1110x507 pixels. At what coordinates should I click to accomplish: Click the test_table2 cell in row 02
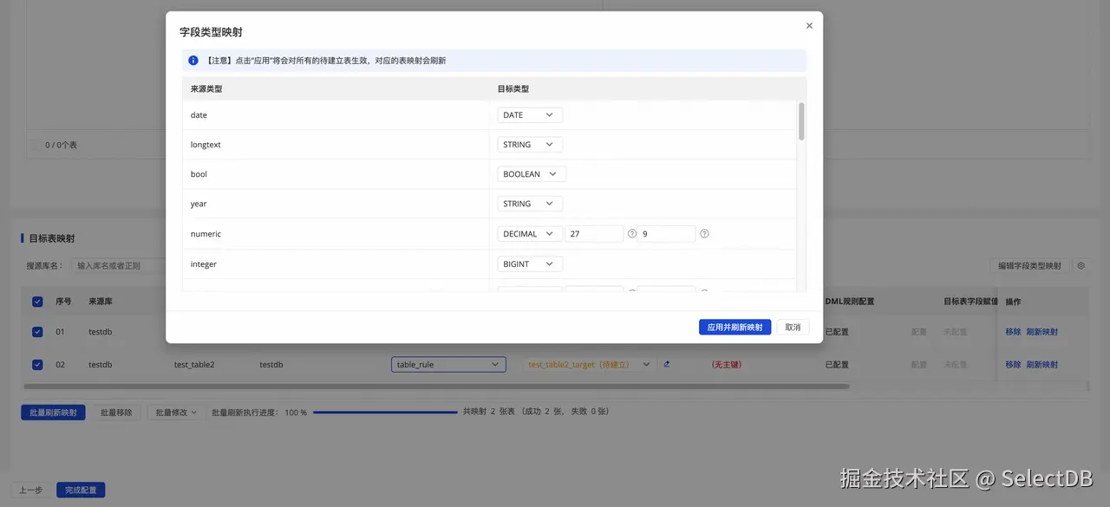coord(194,365)
